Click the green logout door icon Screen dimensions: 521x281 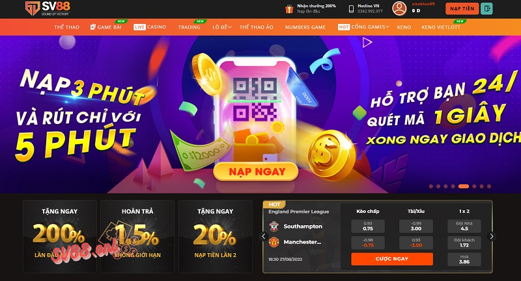point(486,8)
